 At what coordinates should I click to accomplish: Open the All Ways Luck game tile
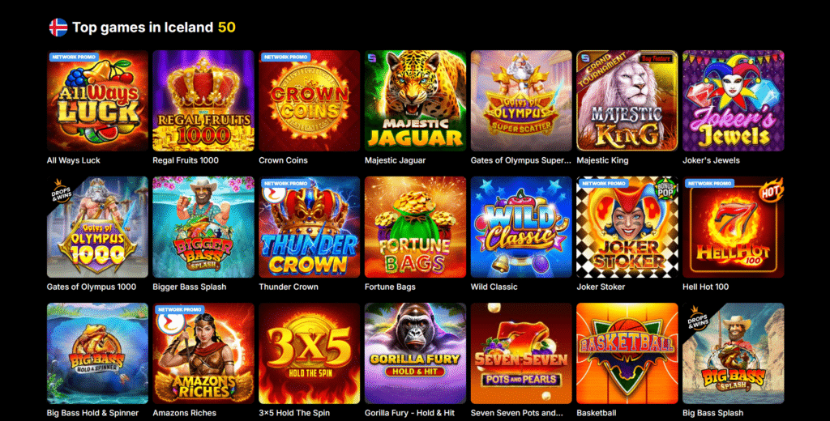(97, 101)
